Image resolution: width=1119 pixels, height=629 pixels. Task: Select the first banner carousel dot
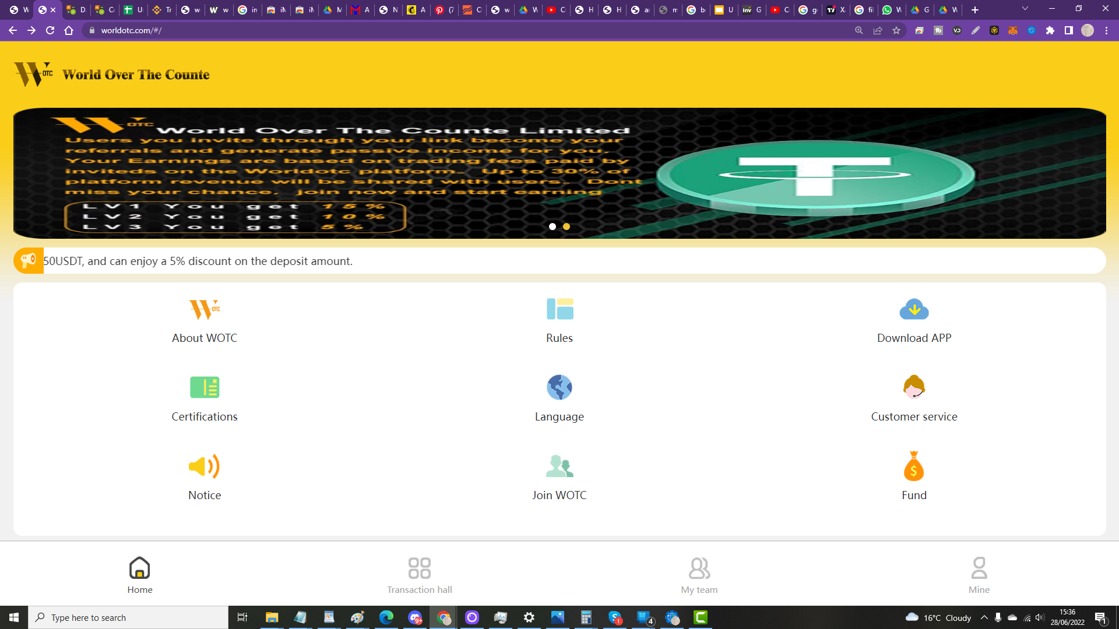tap(553, 227)
